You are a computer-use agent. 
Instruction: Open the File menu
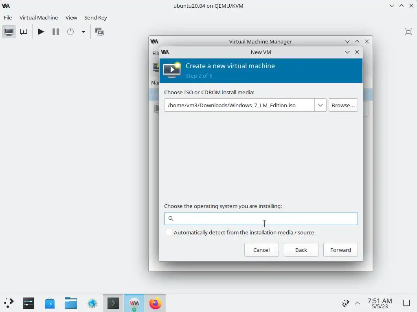tap(8, 17)
